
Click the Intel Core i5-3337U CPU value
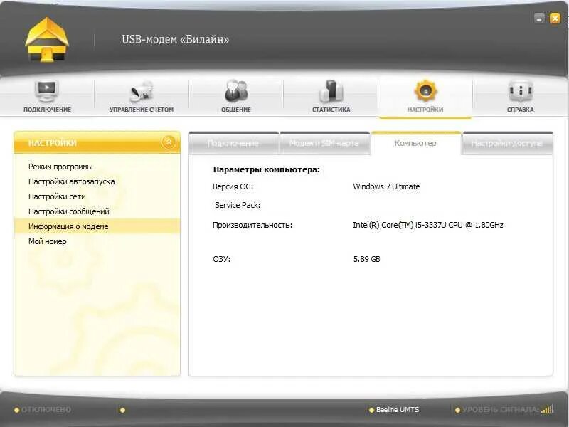(x=428, y=225)
